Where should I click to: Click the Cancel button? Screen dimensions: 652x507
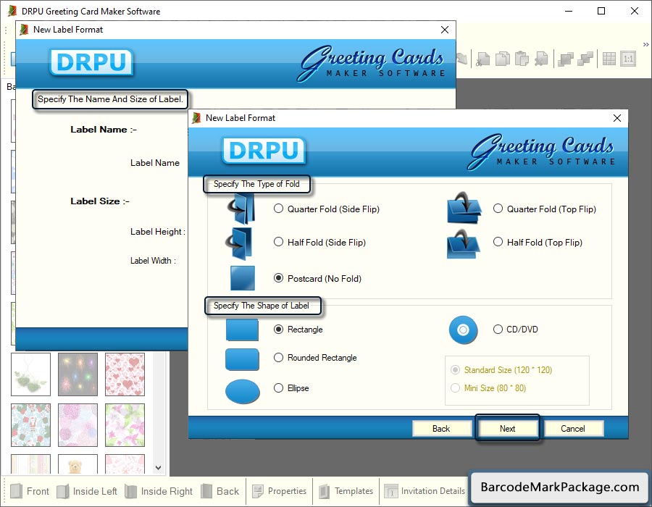[x=573, y=429]
